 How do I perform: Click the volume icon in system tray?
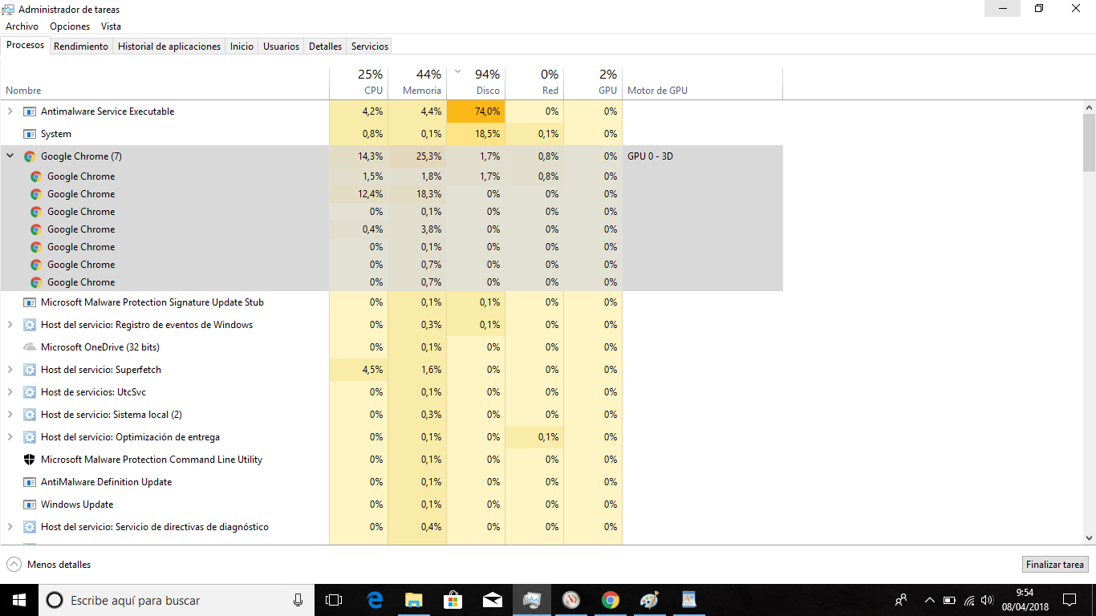(x=987, y=600)
